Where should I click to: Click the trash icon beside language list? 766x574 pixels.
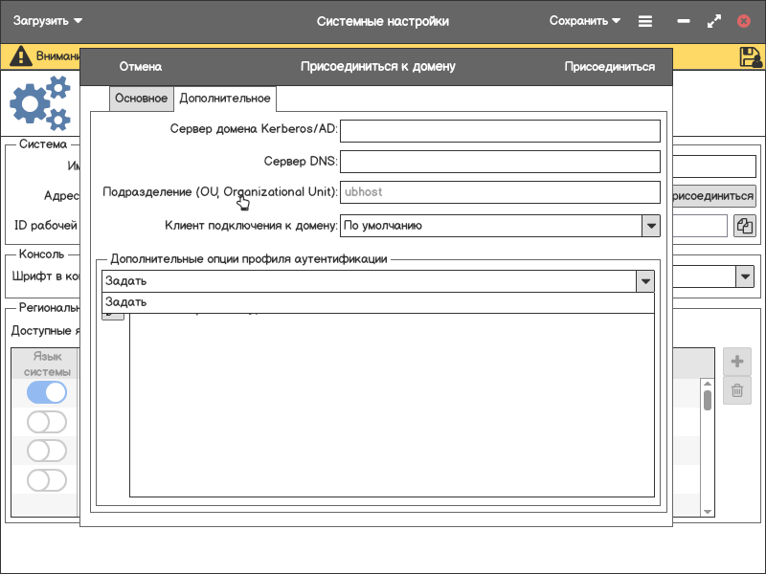pos(736,390)
